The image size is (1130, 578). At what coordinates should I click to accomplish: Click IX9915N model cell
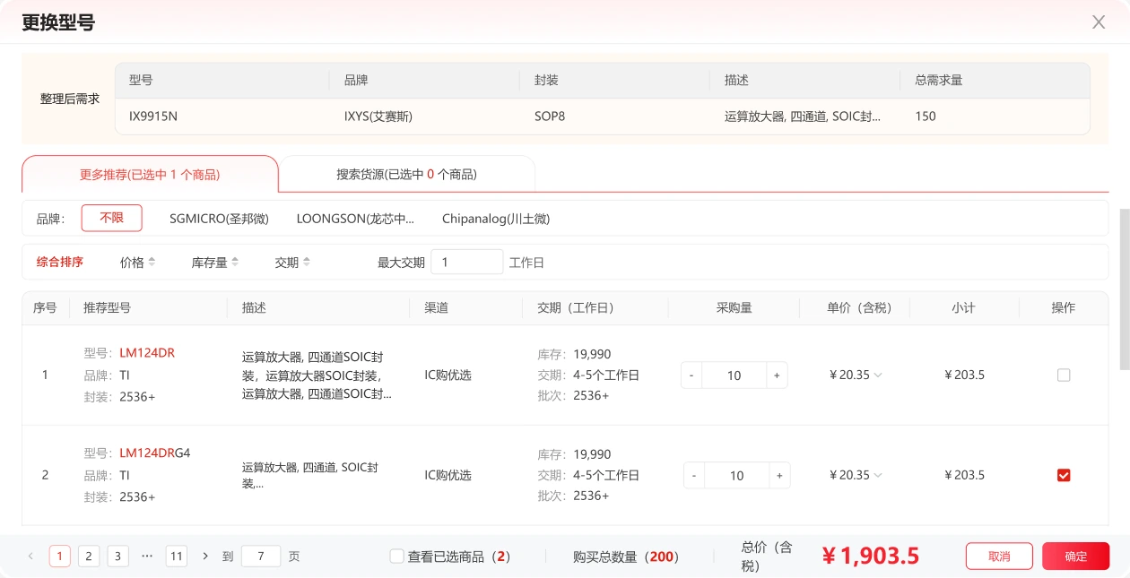[153, 116]
